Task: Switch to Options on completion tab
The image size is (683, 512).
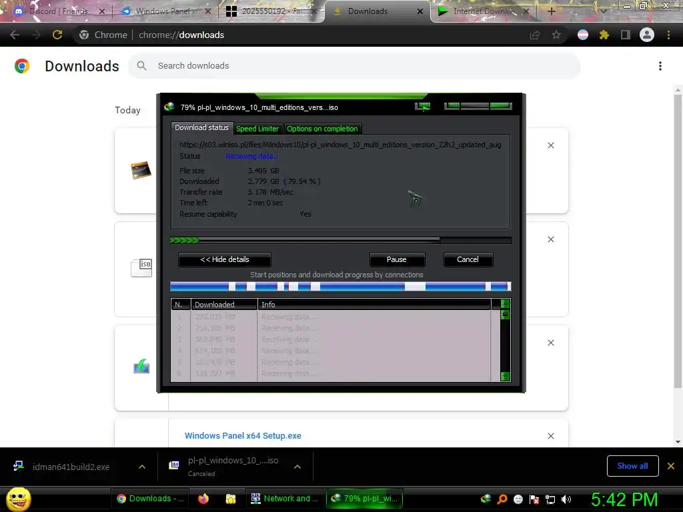Action: click(322, 129)
